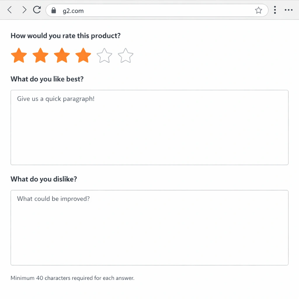Reload the g2.com page
Image resolution: width=299 pixels, height=299 pixels.
point(37,10)
